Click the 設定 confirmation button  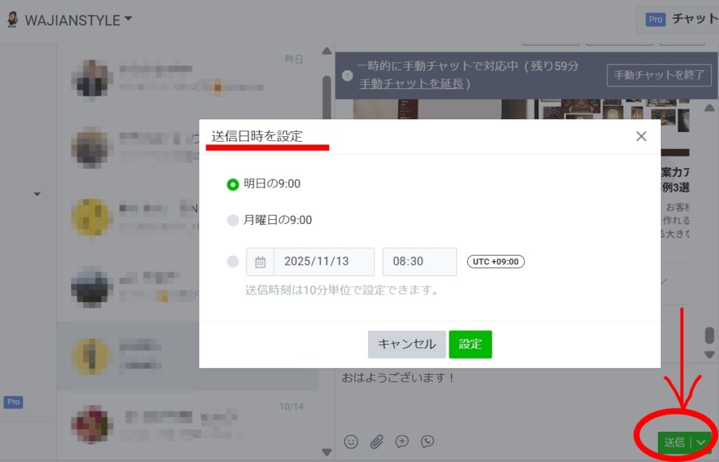470,344
